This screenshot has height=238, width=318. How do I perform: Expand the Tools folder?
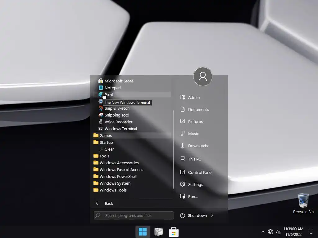click(x=132, y=156)
